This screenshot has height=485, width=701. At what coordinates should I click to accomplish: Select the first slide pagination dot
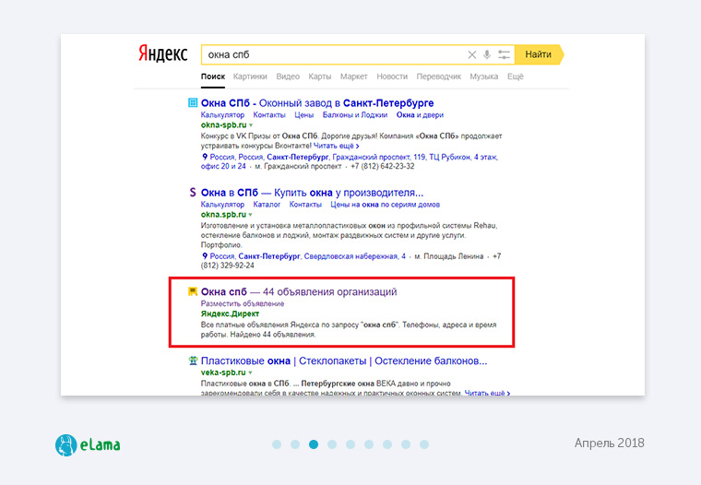click(x=277, y=444)
